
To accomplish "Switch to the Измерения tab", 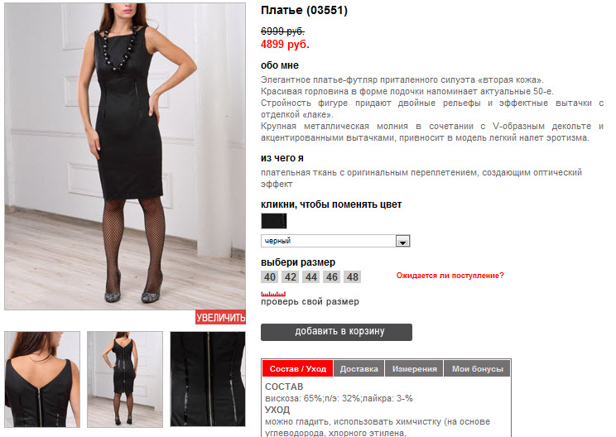I will pyautogui.click(x=415, y=368).
